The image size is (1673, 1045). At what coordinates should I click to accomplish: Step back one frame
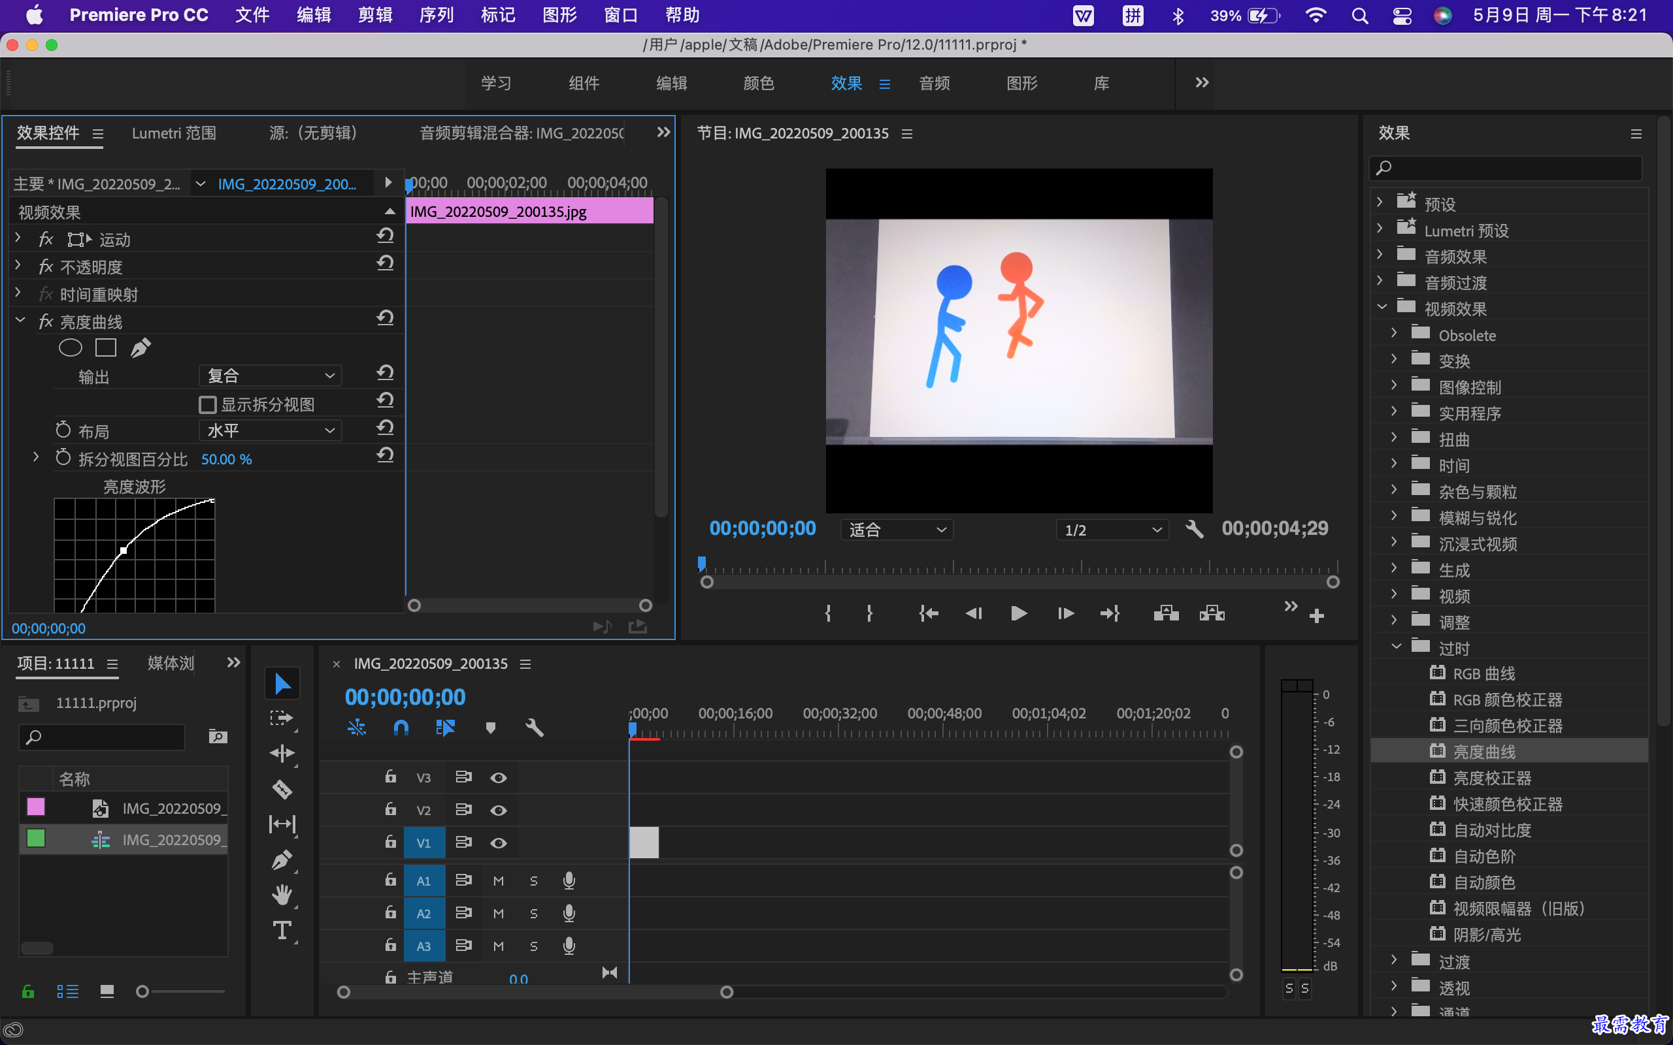click(973, 613)
